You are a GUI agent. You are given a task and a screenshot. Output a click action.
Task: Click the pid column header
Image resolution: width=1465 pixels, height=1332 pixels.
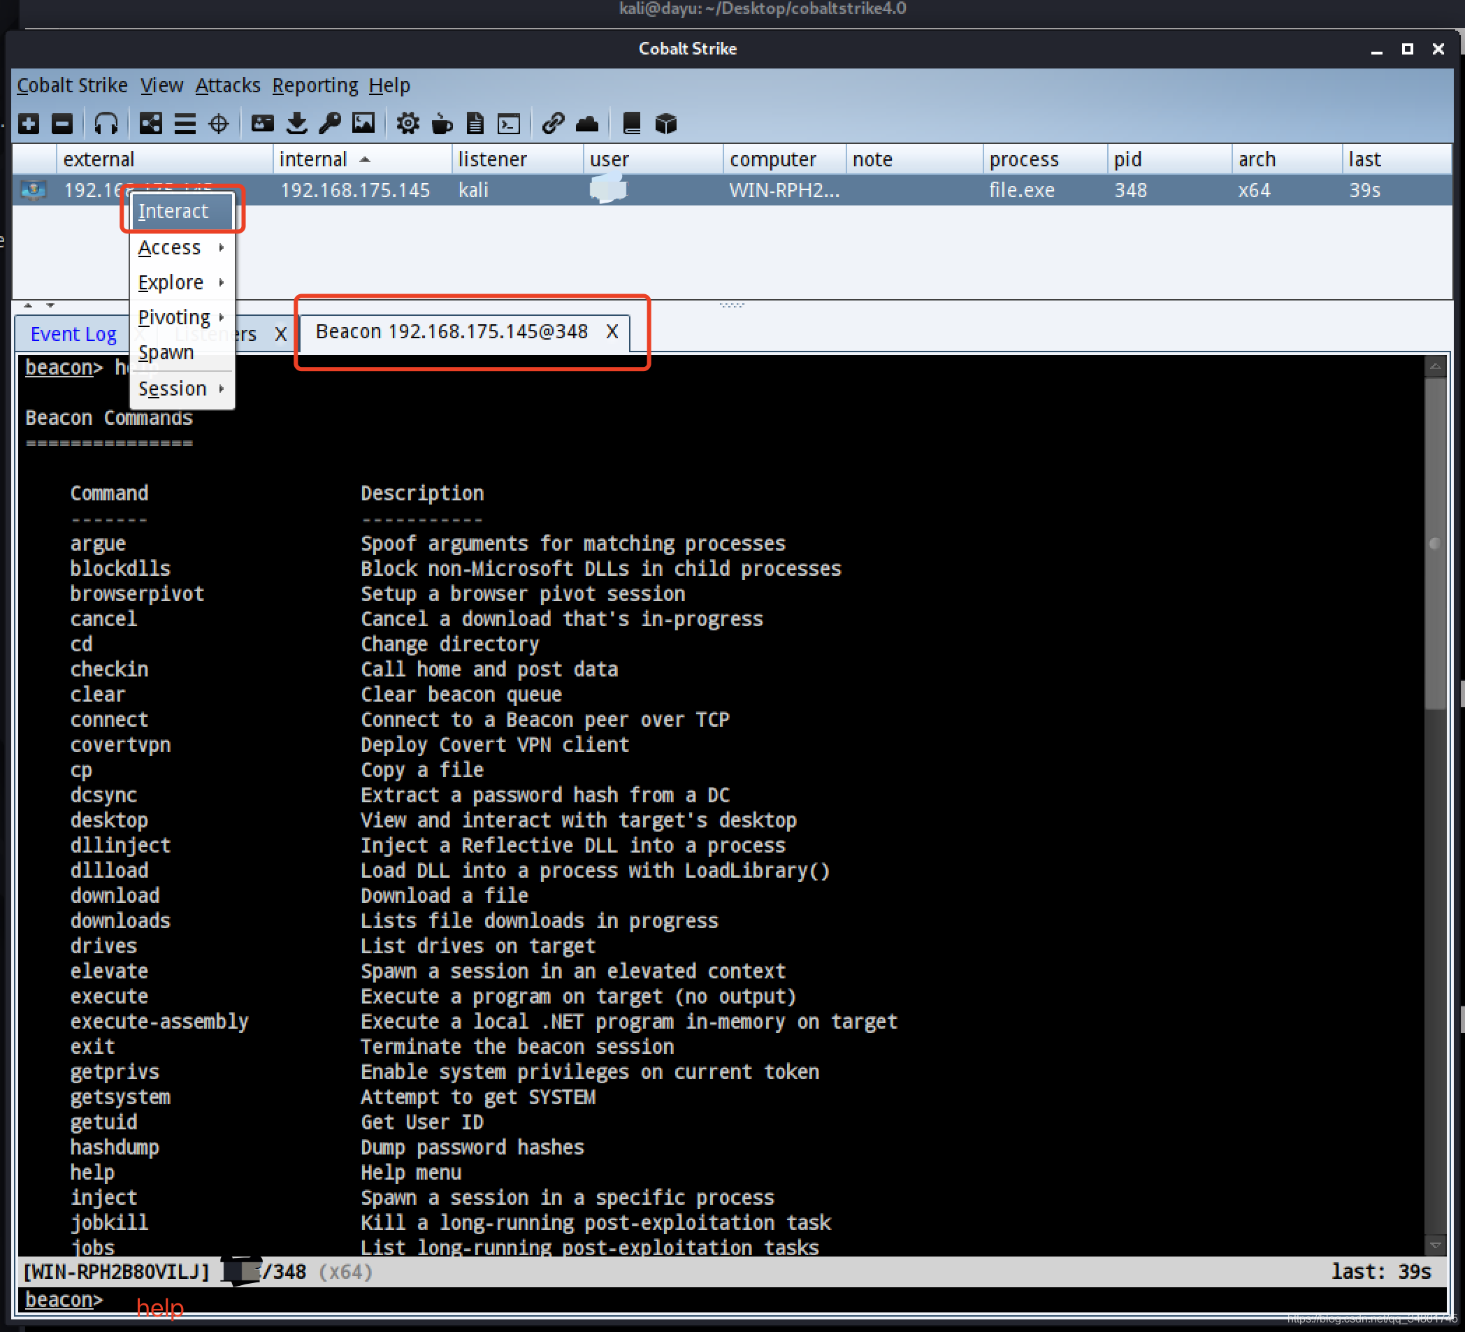pos(1169,159)
